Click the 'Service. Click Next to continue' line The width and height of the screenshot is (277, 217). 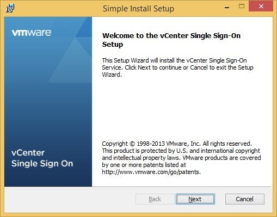coord(177,67)
